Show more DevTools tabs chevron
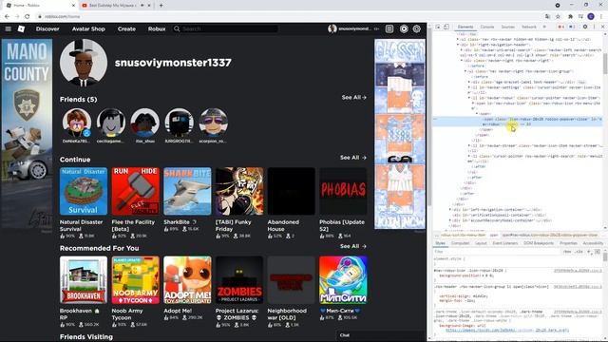The image size is (608, 342). (x=544, y=27)
